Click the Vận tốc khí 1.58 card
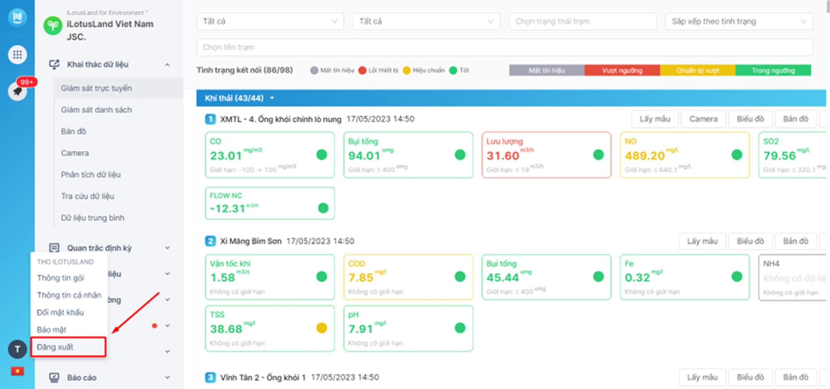 pos(270,277)
